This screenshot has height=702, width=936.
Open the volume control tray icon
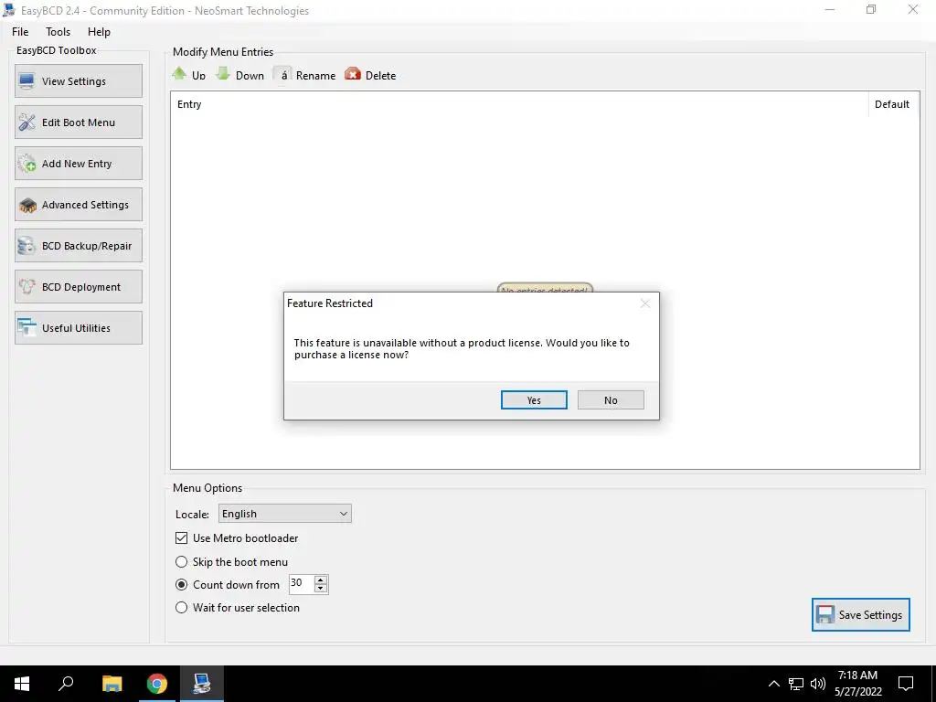[818, 684]
